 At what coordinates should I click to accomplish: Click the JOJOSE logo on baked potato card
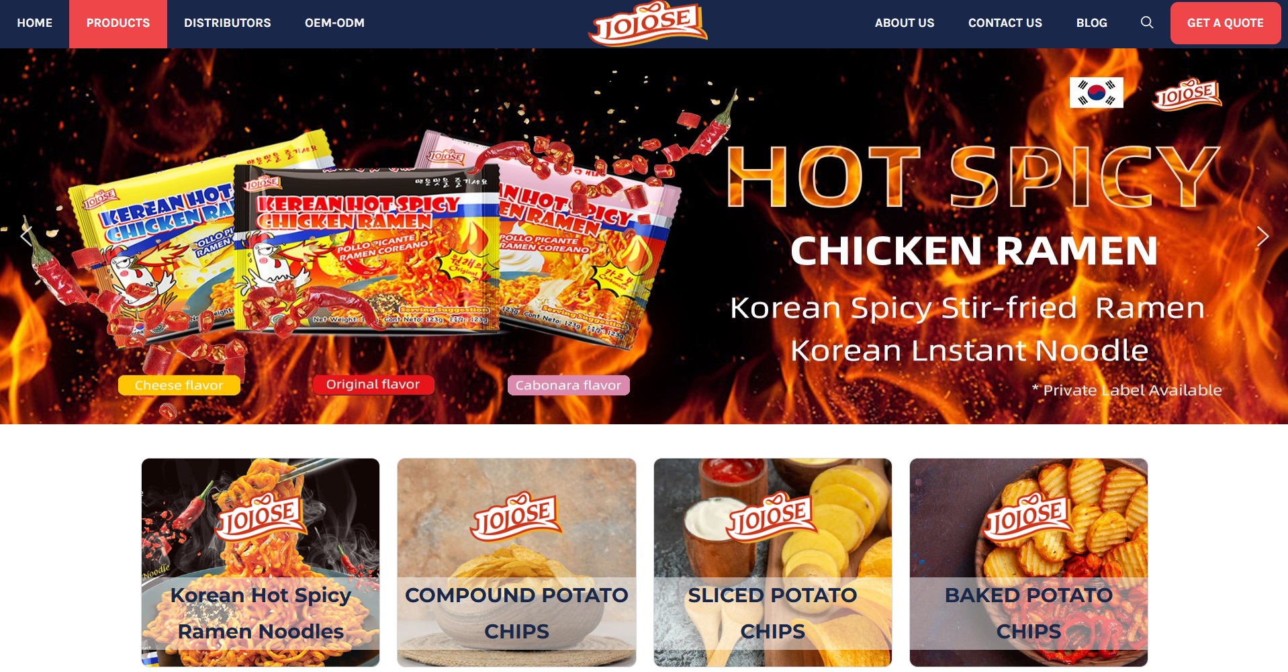click(1028, 517)
